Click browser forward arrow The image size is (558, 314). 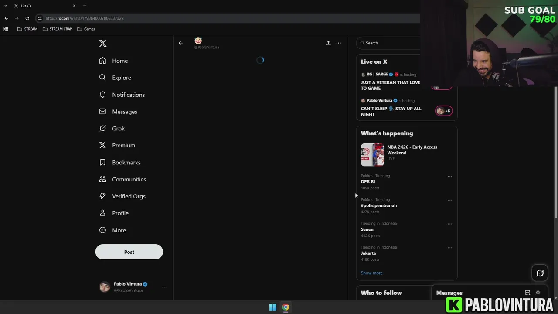tap(17, 18)
